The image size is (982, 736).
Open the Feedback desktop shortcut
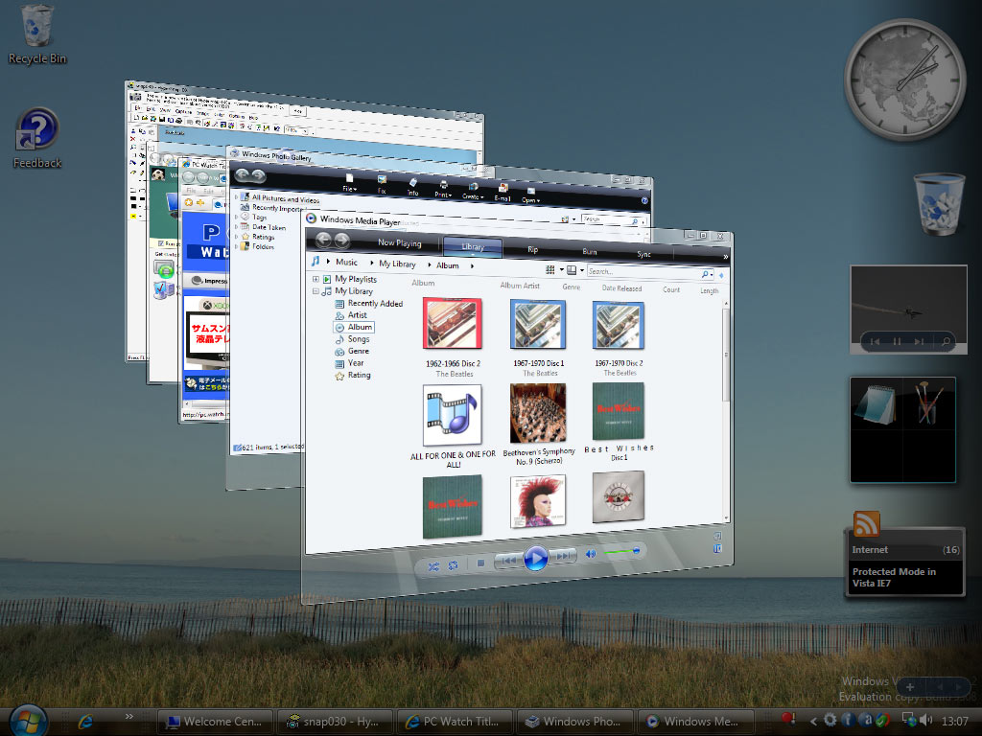[37, 139]
